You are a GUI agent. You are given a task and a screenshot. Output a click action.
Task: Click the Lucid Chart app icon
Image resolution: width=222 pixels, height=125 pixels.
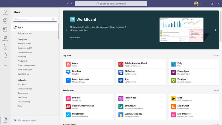coord(174,107)
